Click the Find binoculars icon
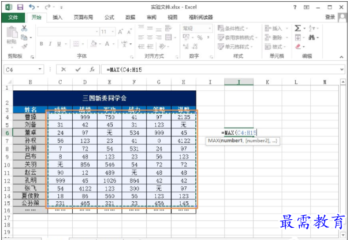Screen dimensions: 350x240 pyautogui.click(x=312, y=38)
